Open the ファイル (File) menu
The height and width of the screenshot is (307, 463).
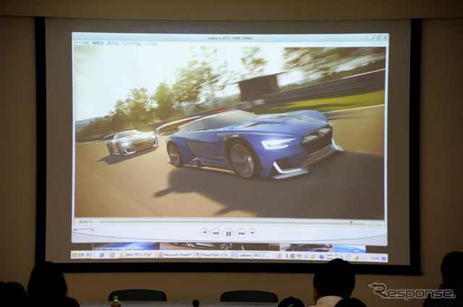point(81,43)
